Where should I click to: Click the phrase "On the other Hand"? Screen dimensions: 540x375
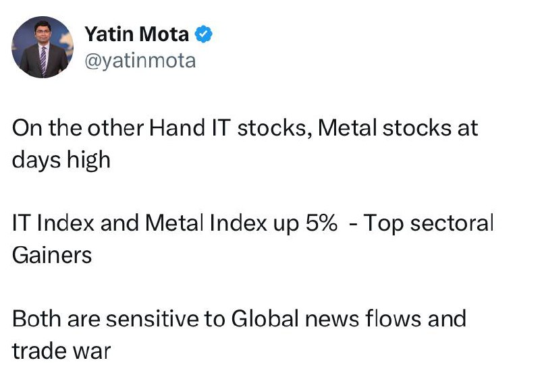click(x=109, y=128)
